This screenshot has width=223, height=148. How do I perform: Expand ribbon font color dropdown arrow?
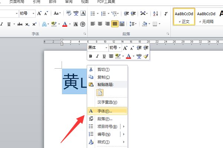[70, 24]
